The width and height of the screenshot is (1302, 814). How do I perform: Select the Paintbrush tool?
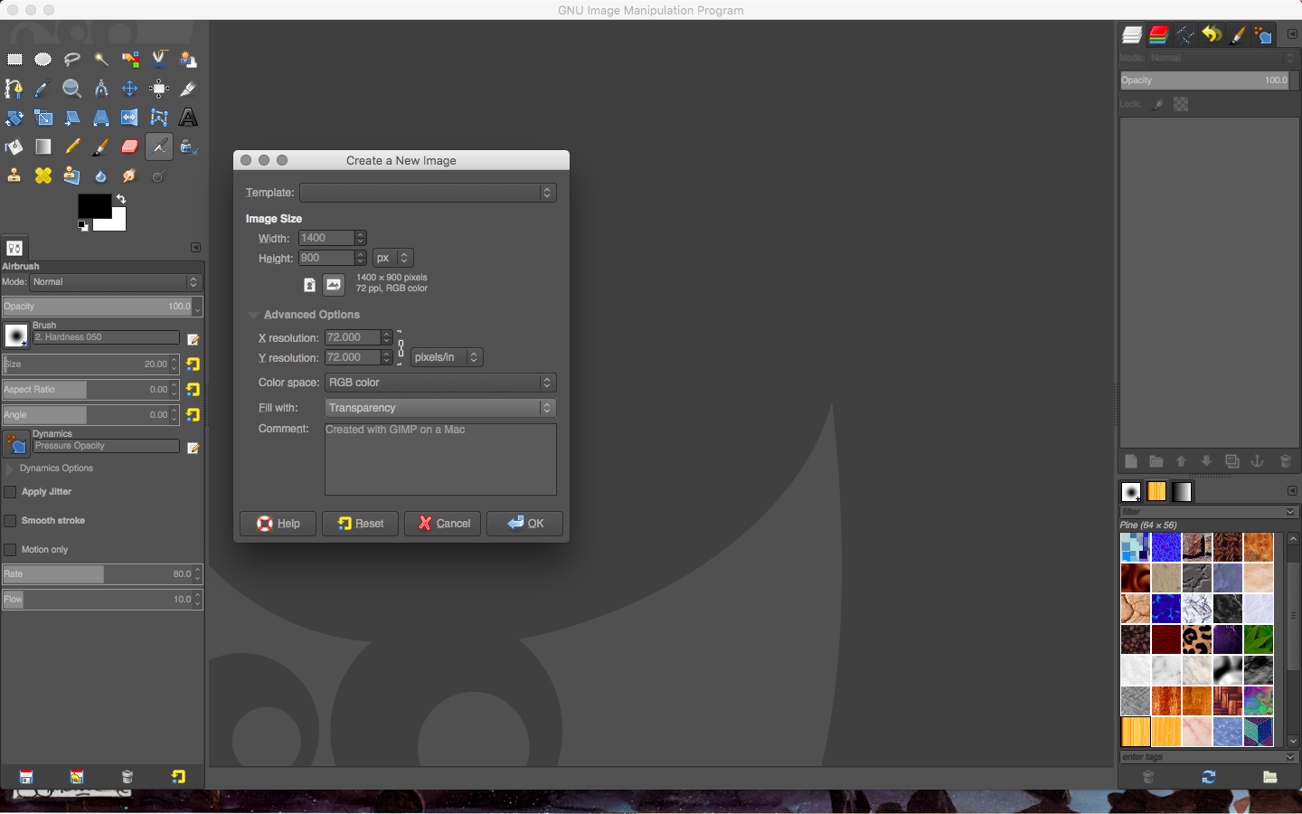[x=101, y=147]
